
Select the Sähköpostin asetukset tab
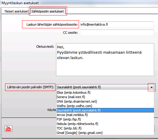[x=48, y=11]
